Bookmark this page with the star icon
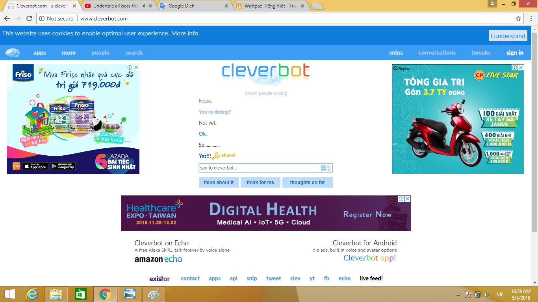This screenshot has width=538, height=302. point(518,18)
